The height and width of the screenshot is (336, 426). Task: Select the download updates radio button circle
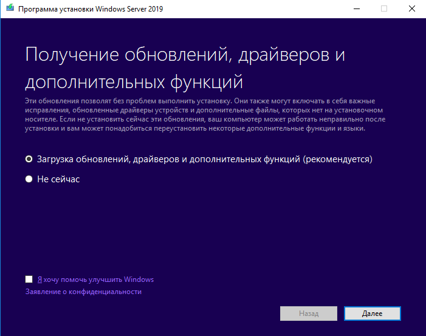click(x=29, y=159)
